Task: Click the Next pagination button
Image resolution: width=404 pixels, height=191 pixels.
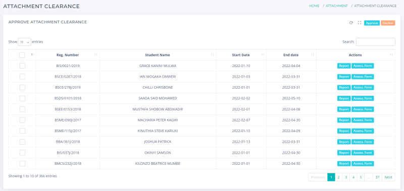Action: pyautogui.click(x=388, y=177)
